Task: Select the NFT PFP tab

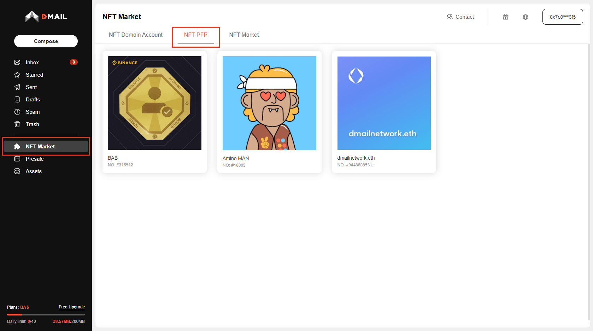Action: coord(196,35)
